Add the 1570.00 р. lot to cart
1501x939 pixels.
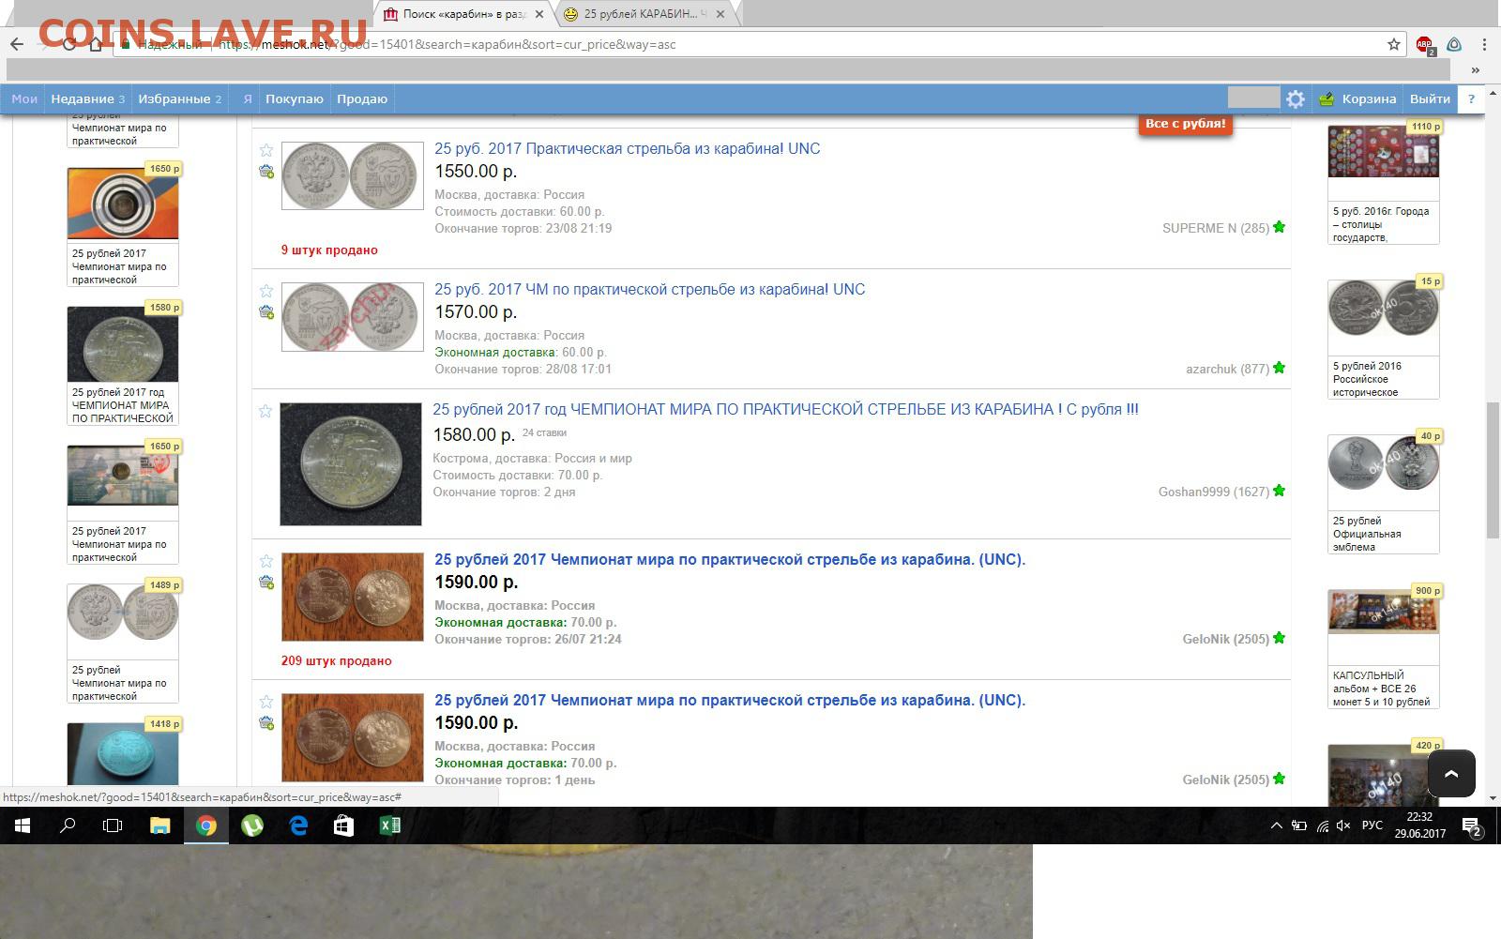(266, 312)
